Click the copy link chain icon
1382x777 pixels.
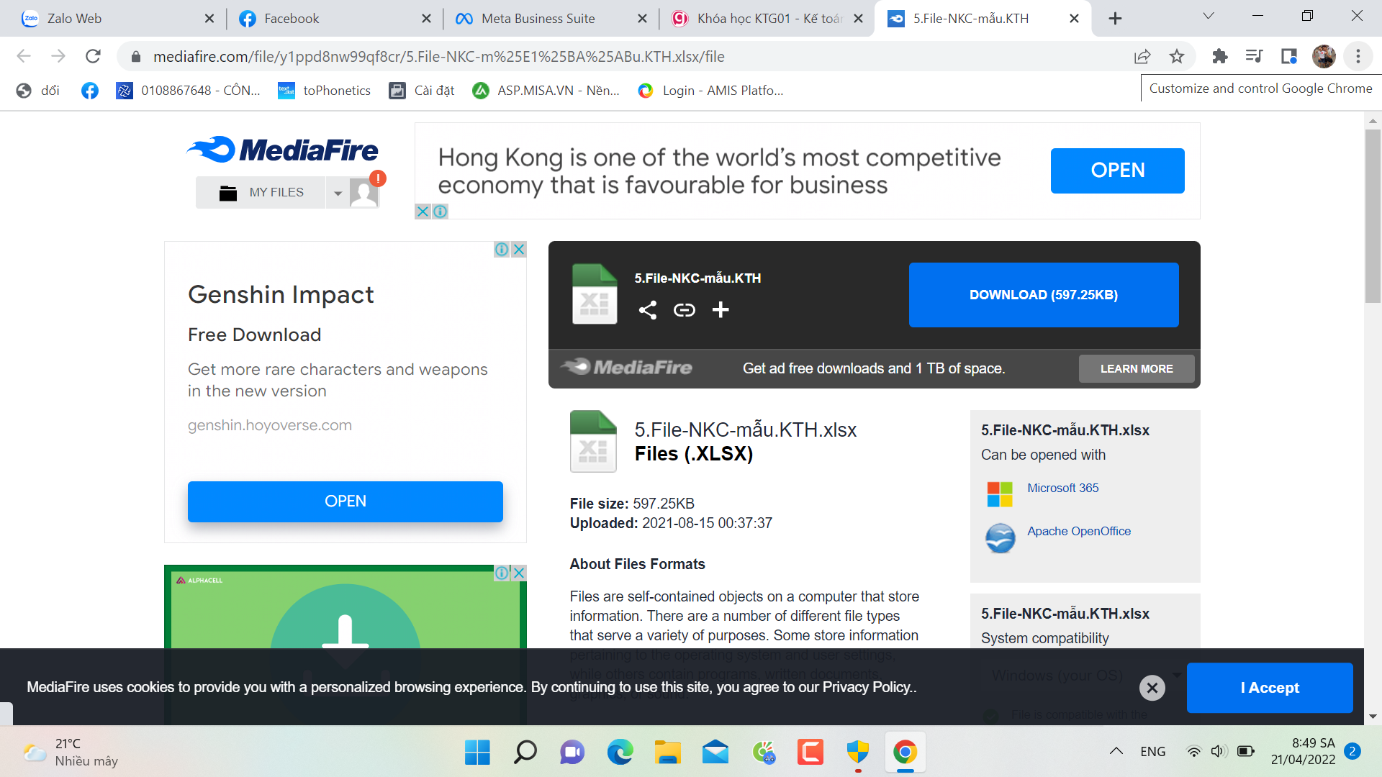pyautogui.click(x=684, y=310)
